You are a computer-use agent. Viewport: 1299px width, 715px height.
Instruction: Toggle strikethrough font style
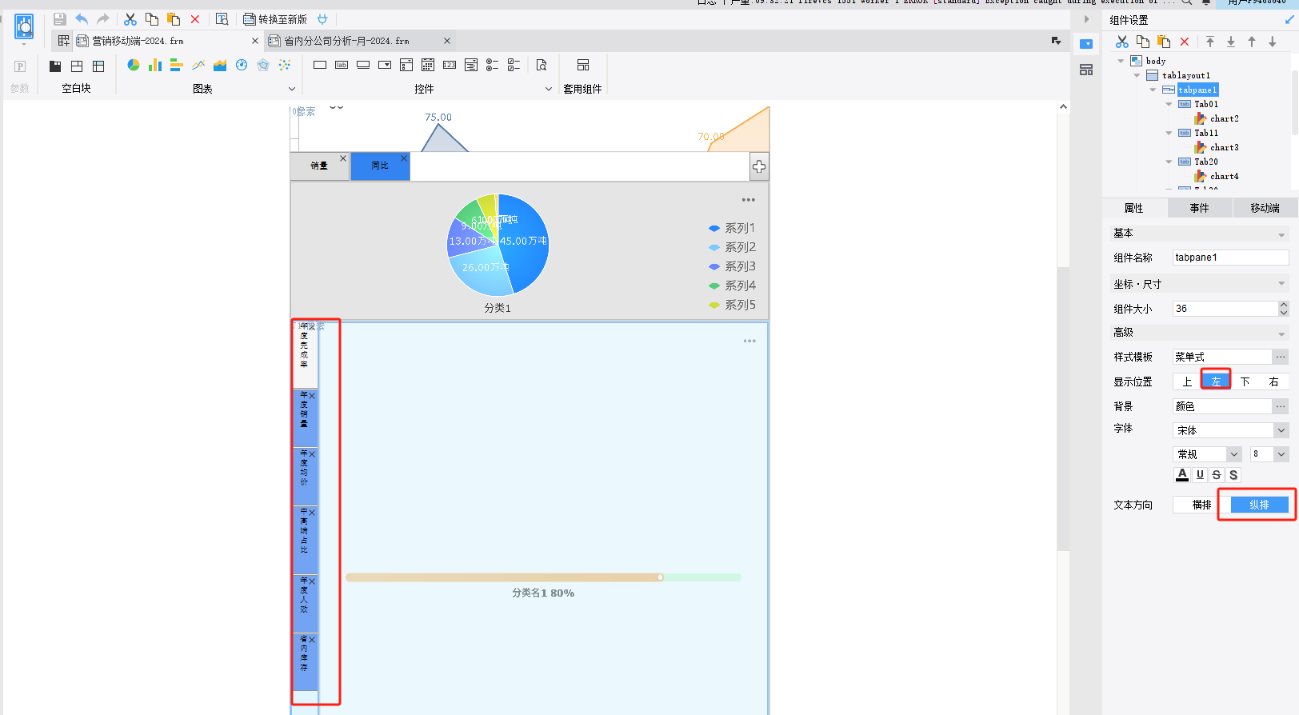(x=1217, y=474)
